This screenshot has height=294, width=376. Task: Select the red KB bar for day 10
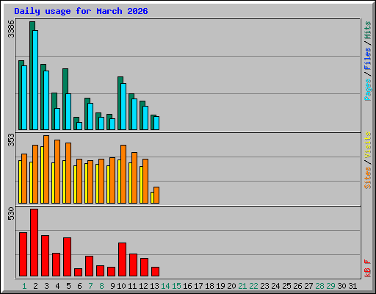point(122,259)
